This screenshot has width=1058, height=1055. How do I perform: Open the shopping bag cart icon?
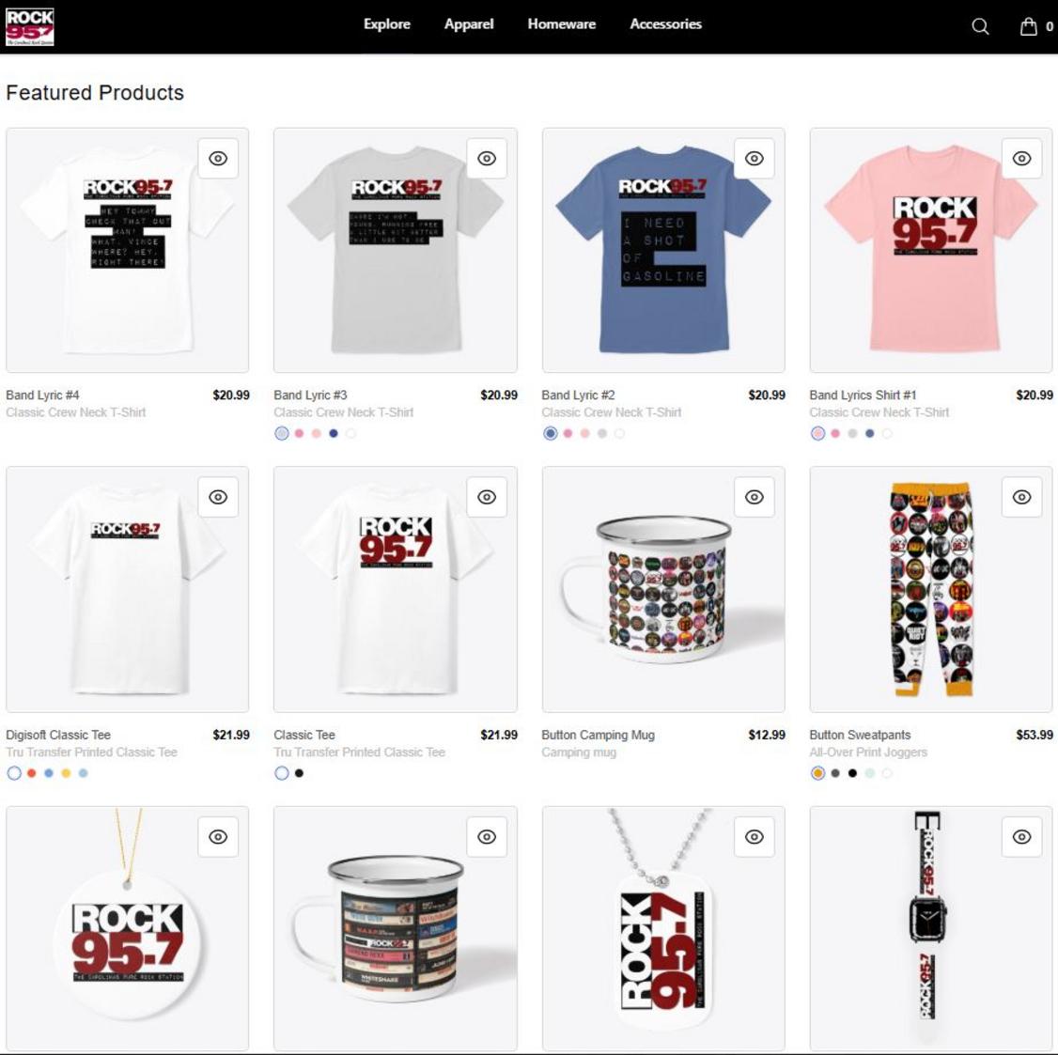[x=1028, y=26]
